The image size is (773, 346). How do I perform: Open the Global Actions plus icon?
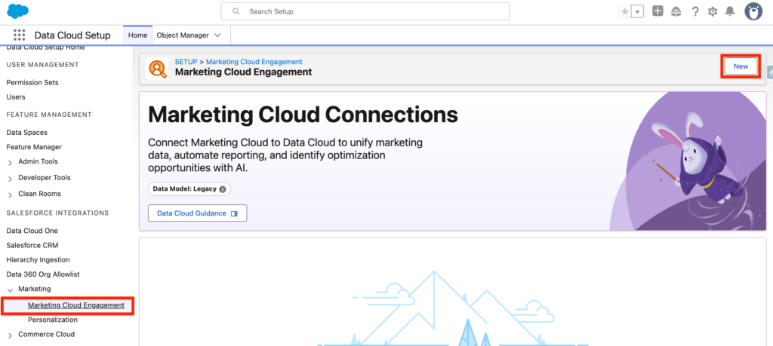pos(658,11)
